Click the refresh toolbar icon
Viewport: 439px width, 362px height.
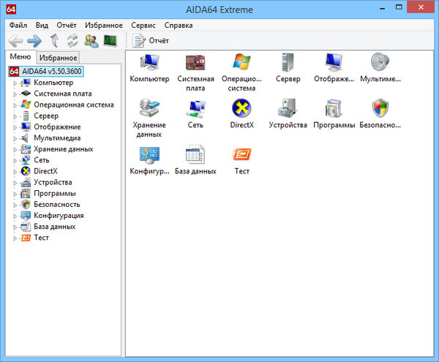[x=72, y=41]
